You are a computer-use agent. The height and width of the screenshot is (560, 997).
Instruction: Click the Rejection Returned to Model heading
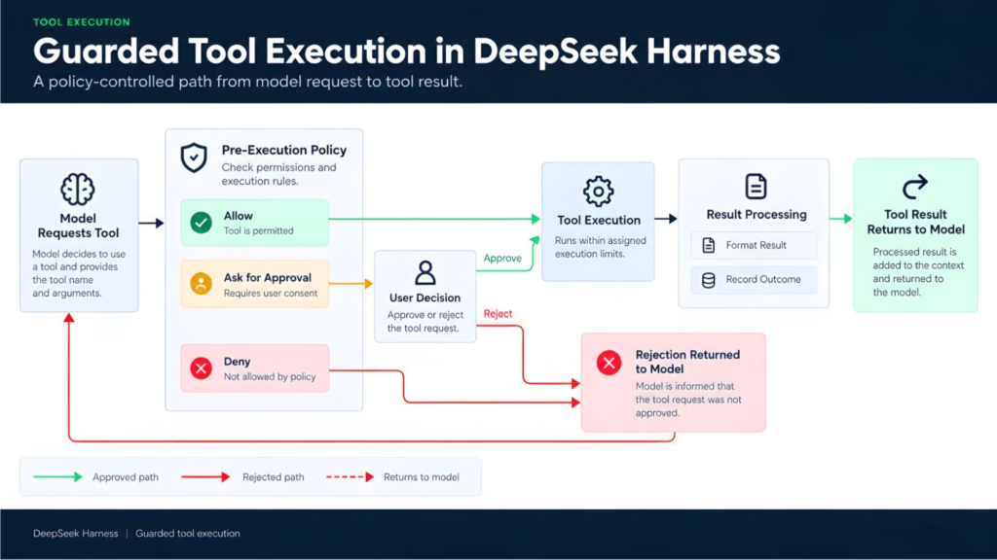(687, 362)
